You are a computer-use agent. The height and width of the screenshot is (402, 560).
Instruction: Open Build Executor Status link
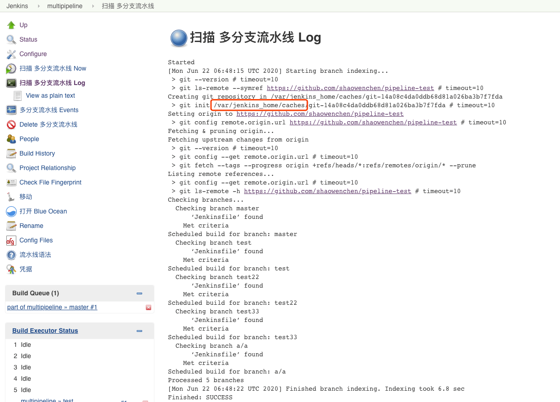click(x=45, y=331)
